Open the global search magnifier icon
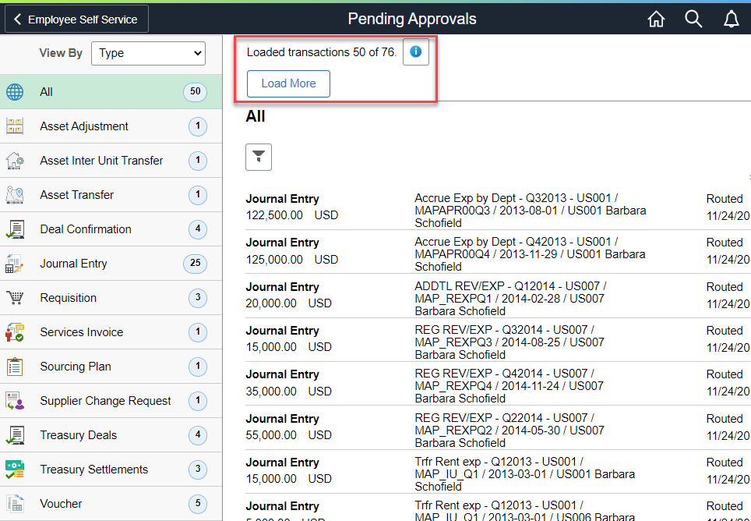751x521 pixels. pos(693,19)
